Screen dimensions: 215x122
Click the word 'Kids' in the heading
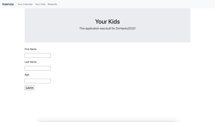(x=114, y=21)
